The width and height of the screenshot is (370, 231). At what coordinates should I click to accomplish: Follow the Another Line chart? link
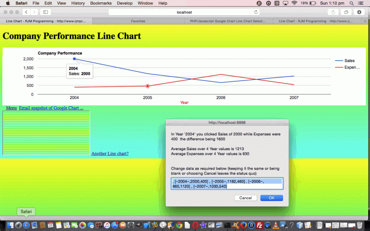pos(110,153)
